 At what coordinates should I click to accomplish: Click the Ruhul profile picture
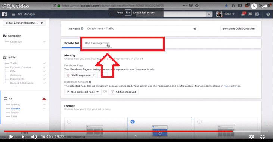tap(219, 14)
